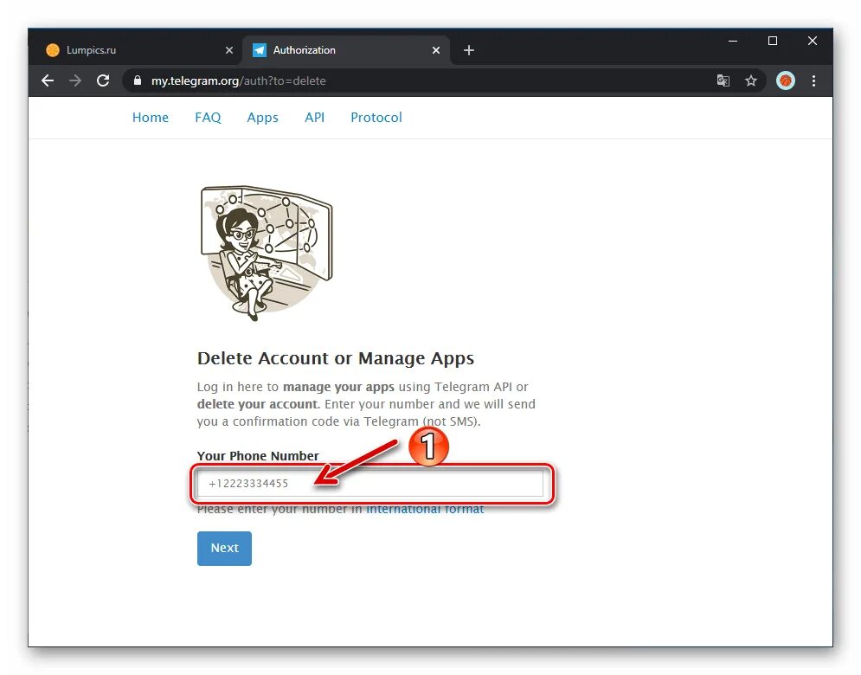The image size is (861, 675).
Task: Open the translate page icon
Action: [723, 80]
